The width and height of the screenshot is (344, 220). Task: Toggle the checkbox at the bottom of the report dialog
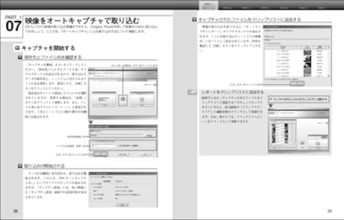point(265,79)
